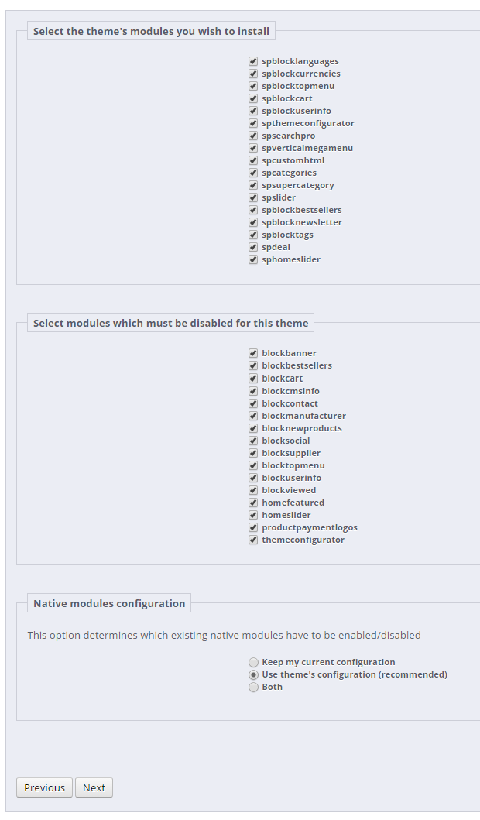Toggle spverticalmegamenu checkbox
Viewport: 480px width, 820px height.
point(253,148)
